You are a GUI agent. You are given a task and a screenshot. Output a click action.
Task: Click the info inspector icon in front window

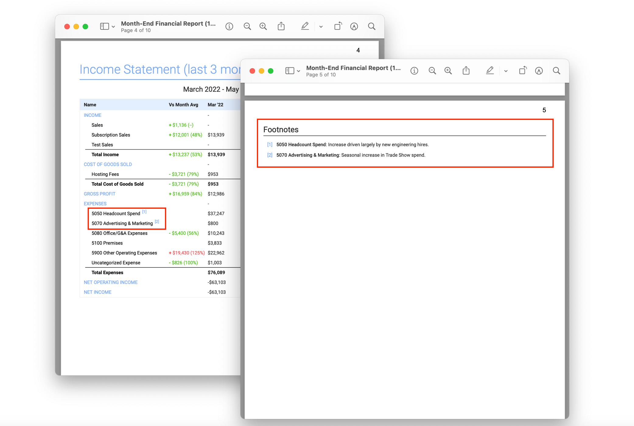pyautogui.click(x=414, y=71)
